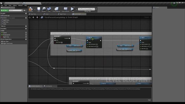Switch to the Day Time graph tab
Image resolution: width=185 pixels, height=104 pixels.
35,14
